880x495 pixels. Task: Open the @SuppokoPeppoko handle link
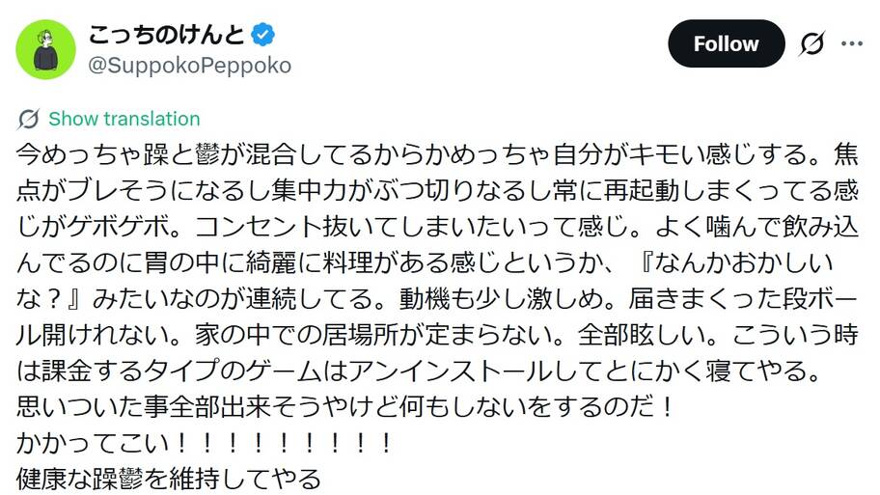point(189,65)
